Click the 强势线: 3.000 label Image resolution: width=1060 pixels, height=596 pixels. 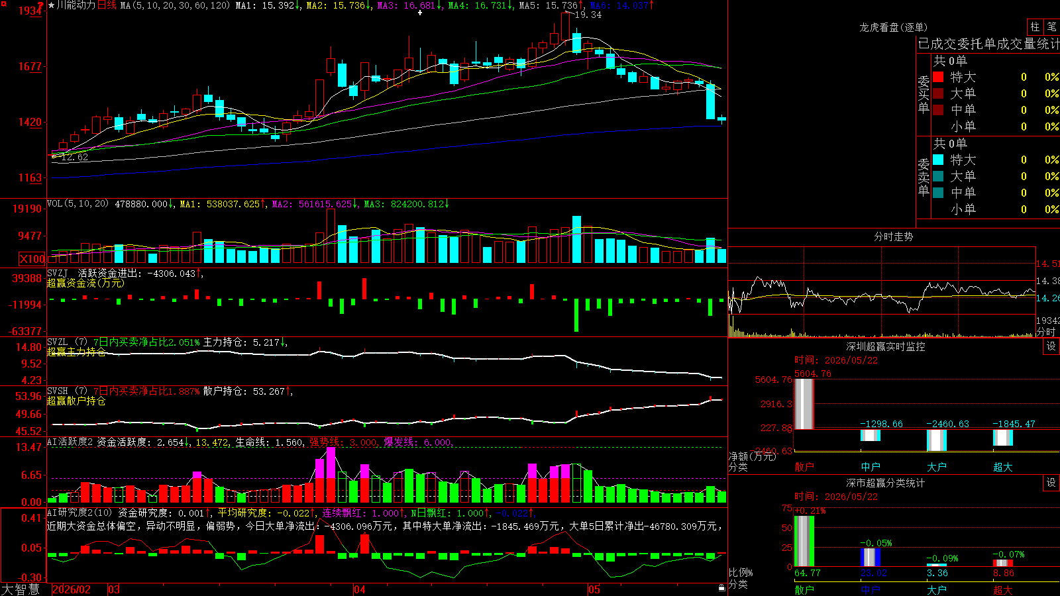[x=343, y=442]
